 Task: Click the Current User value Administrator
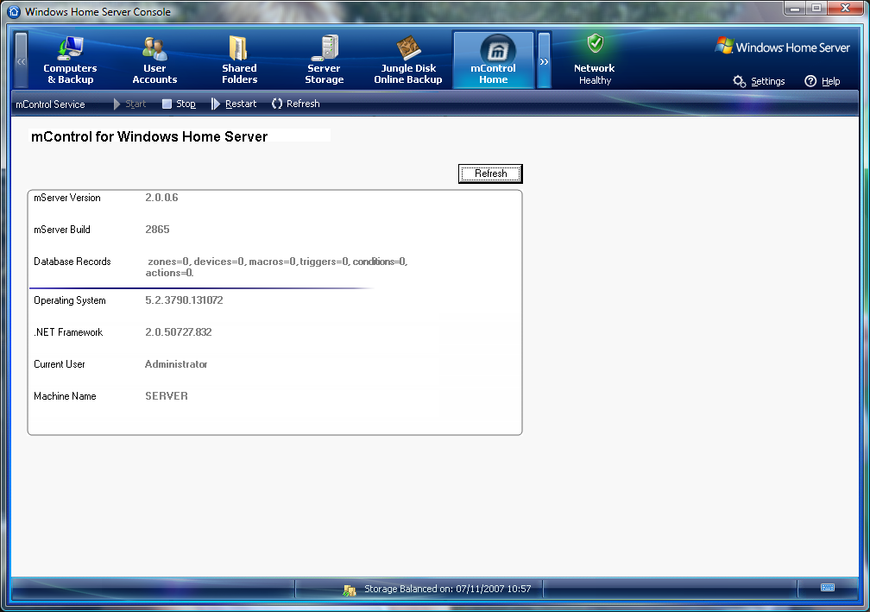click(176, 364)
